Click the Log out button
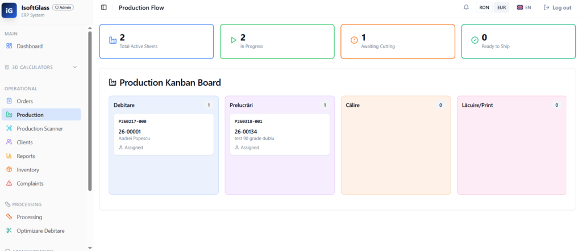The width and height of the screenshot is (582, 251). click(x=557, y=7)
